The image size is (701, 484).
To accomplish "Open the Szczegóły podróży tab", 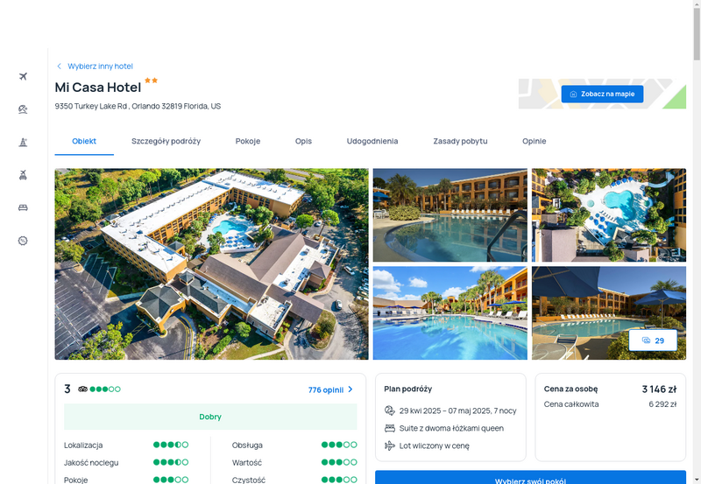I will tap(166, 141).
